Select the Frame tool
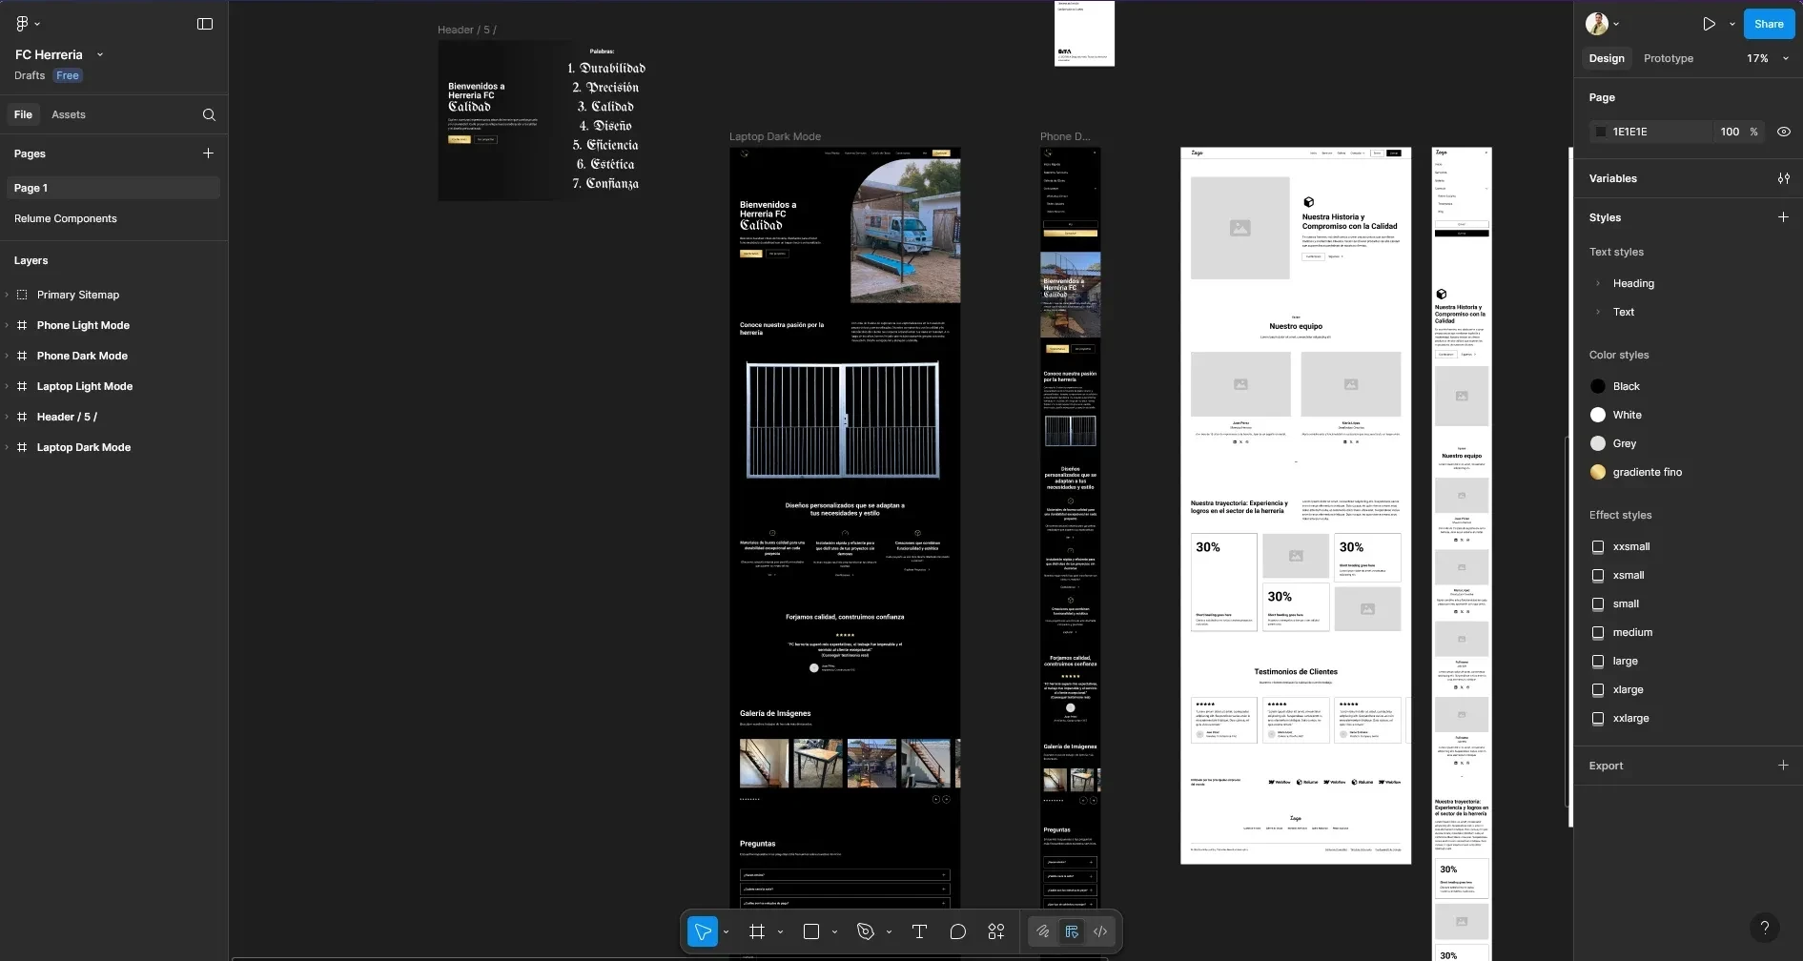The image size is (1803, 961). click(757, 931)
